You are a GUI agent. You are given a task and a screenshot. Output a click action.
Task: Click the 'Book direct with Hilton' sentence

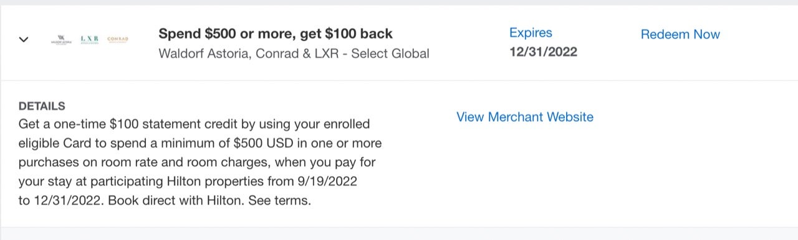pyautogui.click(x=176, y=201)
